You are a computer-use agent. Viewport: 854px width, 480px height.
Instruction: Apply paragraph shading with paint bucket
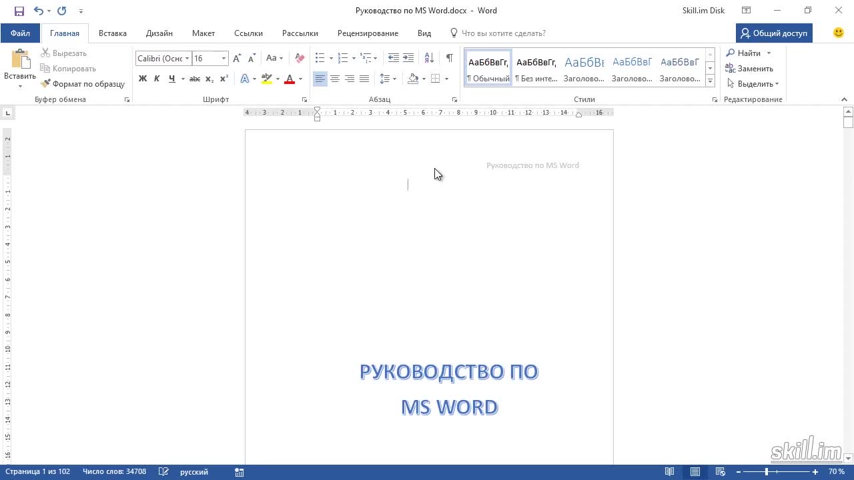(413, 79)
